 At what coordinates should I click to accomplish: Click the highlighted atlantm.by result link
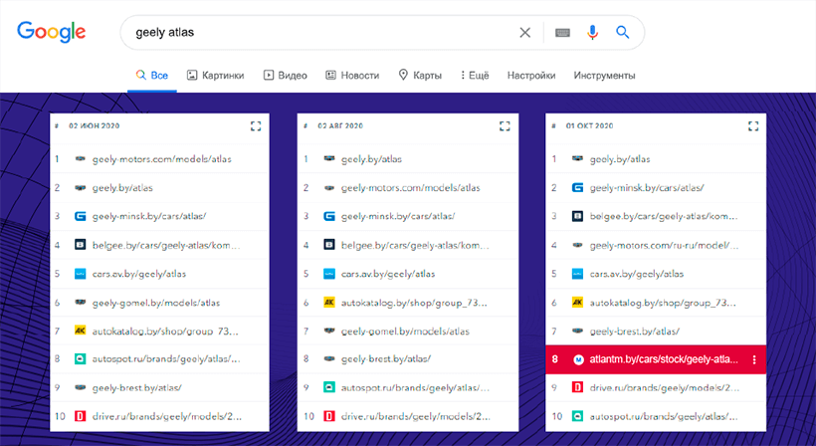point(664,359)
